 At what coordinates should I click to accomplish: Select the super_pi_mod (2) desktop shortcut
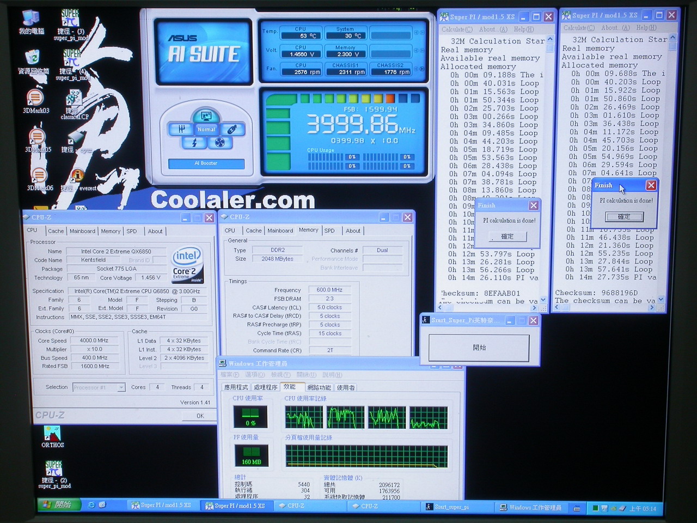[54, 474]
